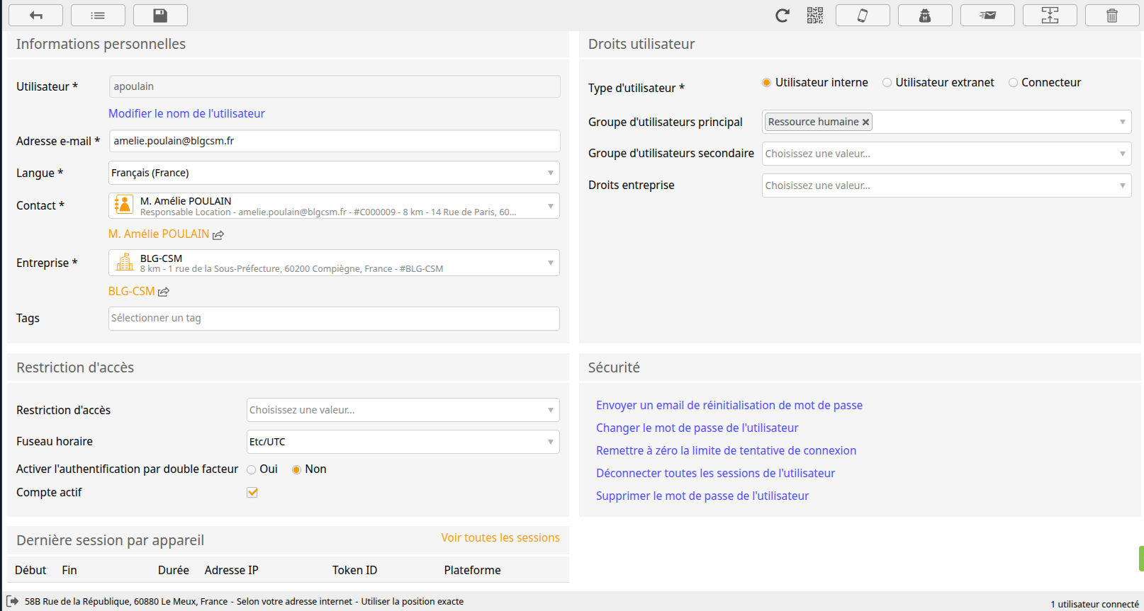Viewport: 1144px width, 611px height.
Task: Open the BLG-CSM company link
Action: 131,291
